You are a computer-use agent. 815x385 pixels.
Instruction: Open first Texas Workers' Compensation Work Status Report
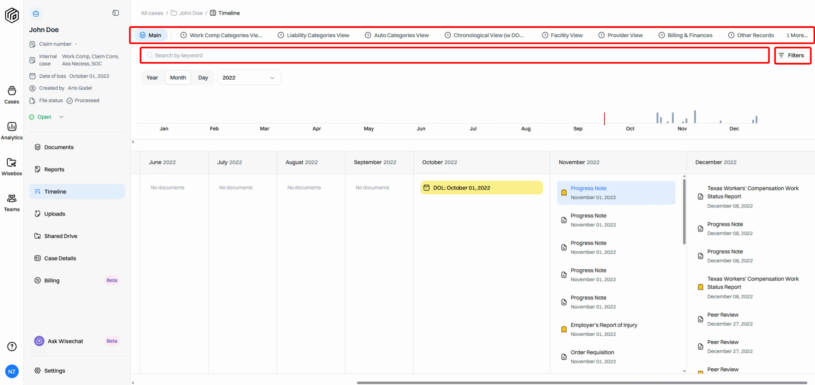pyautogui.click(x=753, y=197)
